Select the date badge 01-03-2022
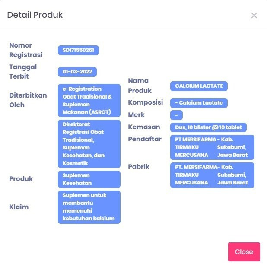 coord(77,72)
